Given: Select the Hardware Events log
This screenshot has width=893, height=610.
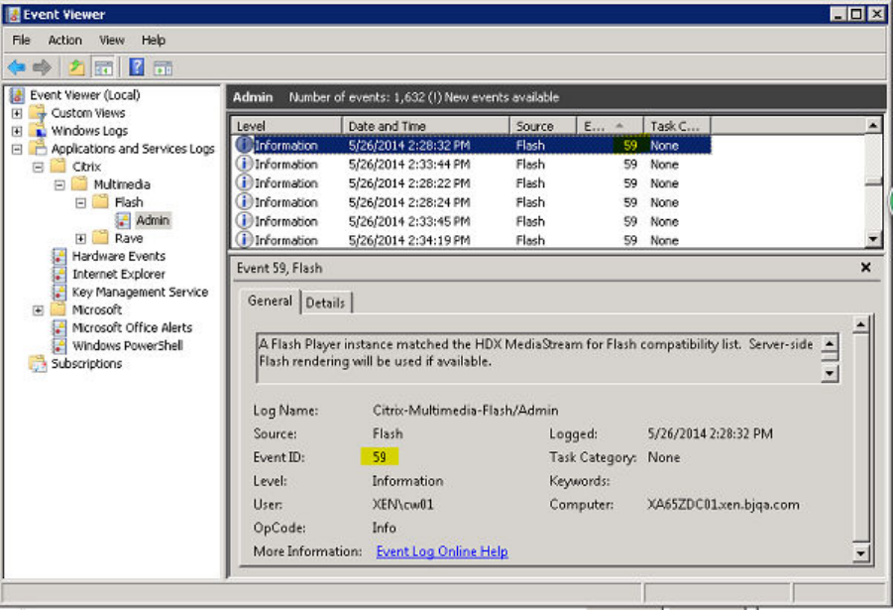Looking at the screenshot, I should click(118, 256).
